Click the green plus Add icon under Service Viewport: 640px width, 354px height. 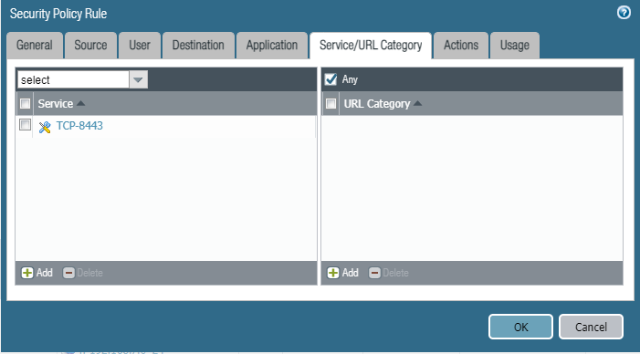tap(27, 273)
